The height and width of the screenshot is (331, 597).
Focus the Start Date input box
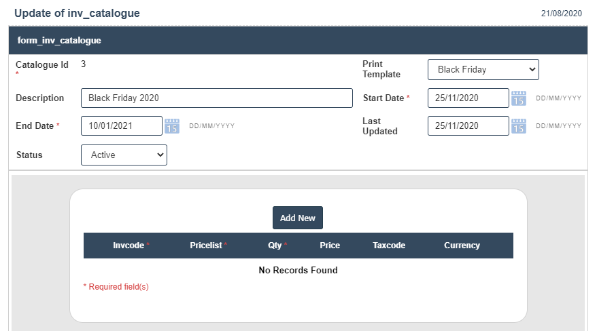[468, 98]
